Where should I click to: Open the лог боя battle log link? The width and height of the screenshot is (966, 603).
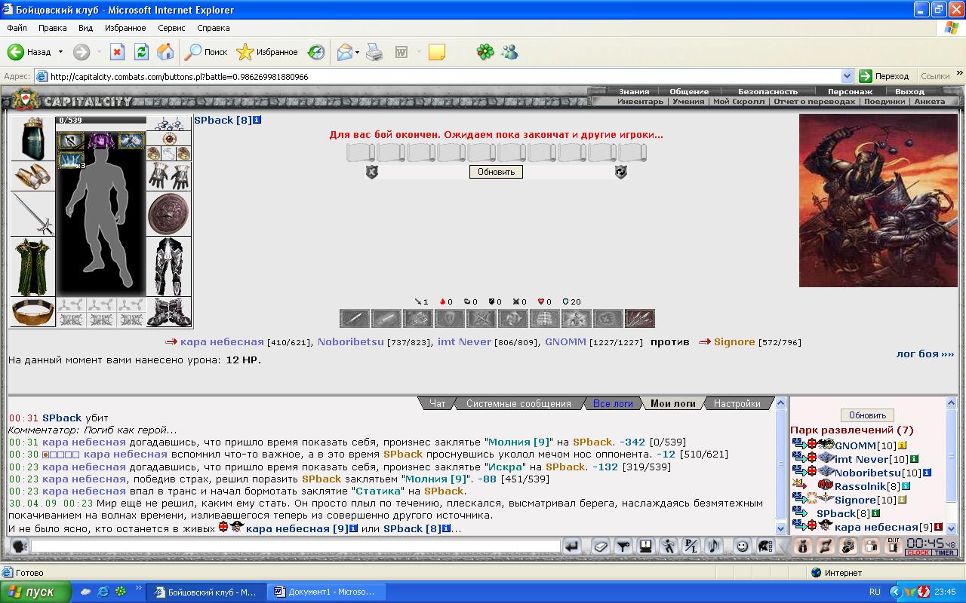click(x=925, y=354)
